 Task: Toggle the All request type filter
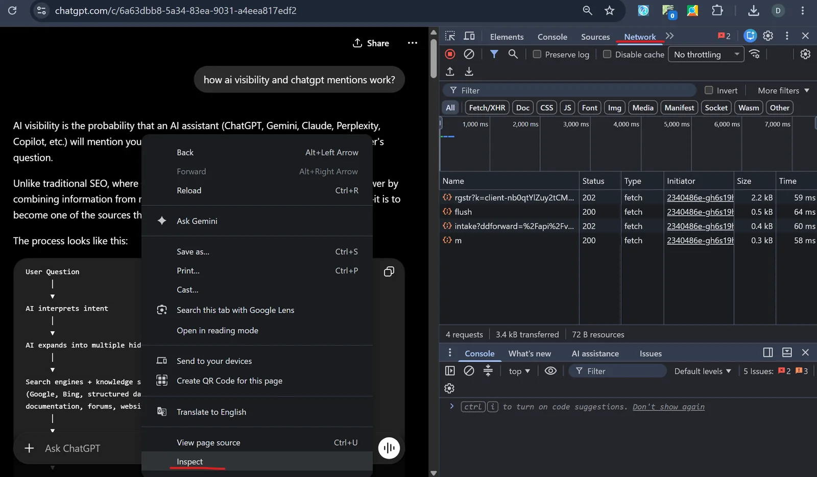click(x=450, y=108)
